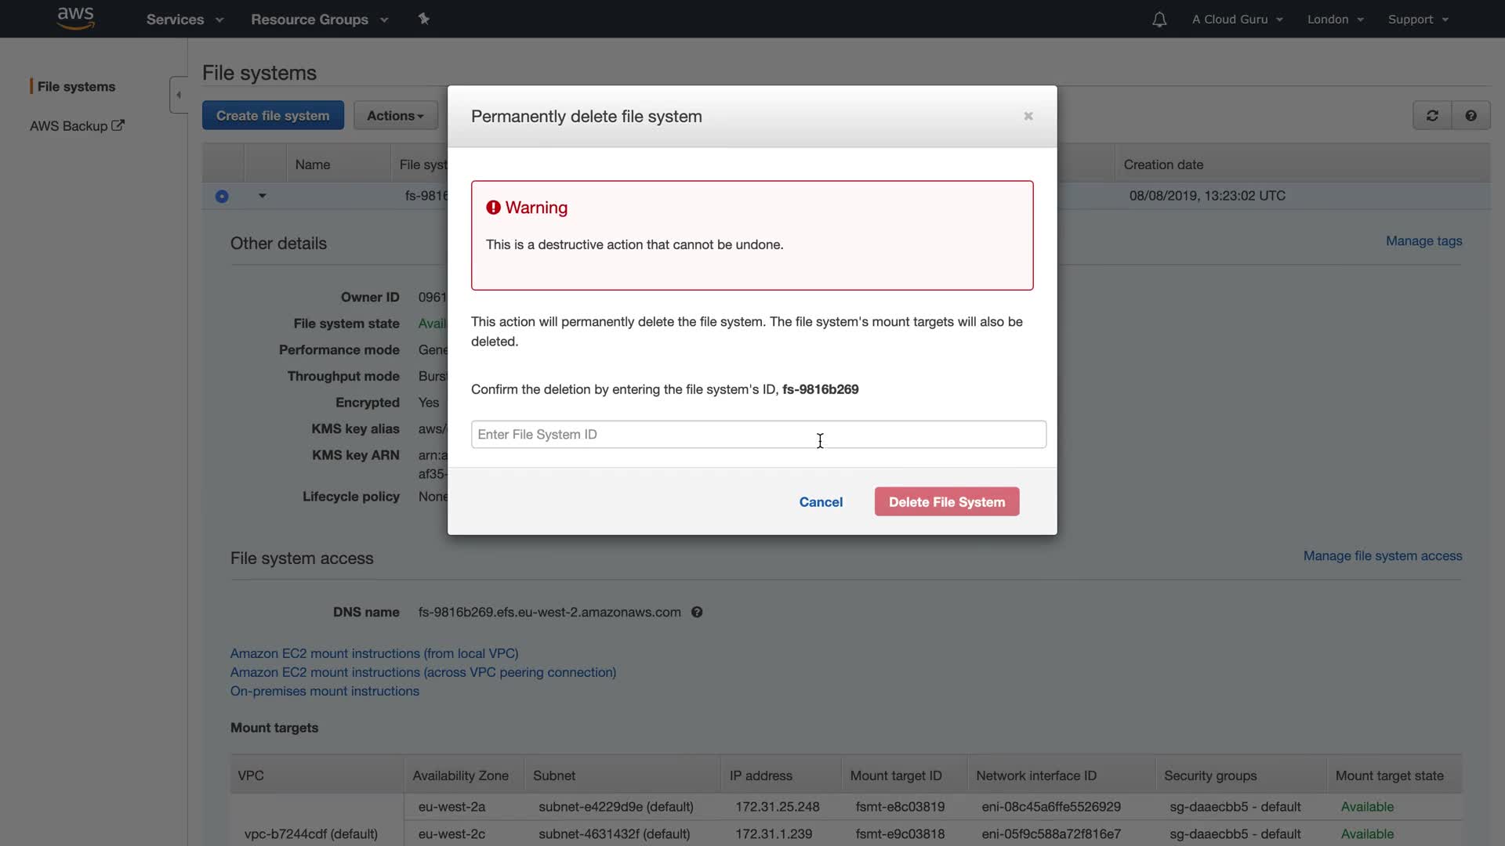Viewport: 1505px width, 846px height.
Task: Close the delete dialog with X
Action: 1028,116
